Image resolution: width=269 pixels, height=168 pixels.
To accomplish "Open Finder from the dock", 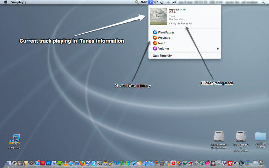I will (9, 163).
